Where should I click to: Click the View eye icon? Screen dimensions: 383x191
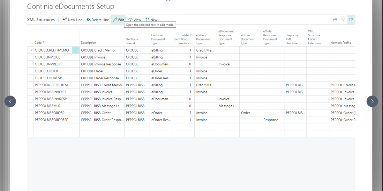coord(131,20)
